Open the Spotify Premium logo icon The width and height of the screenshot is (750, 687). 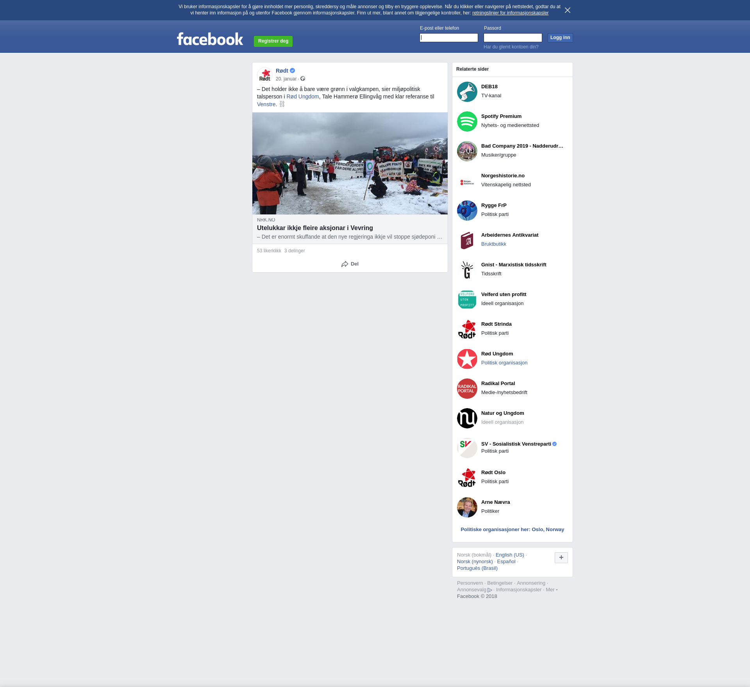[467, 121]
